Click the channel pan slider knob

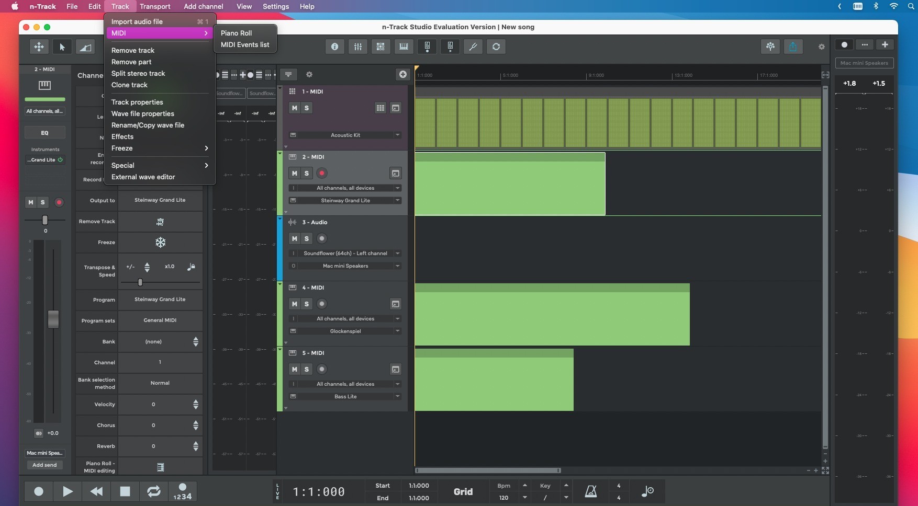[x=45, y=220]
